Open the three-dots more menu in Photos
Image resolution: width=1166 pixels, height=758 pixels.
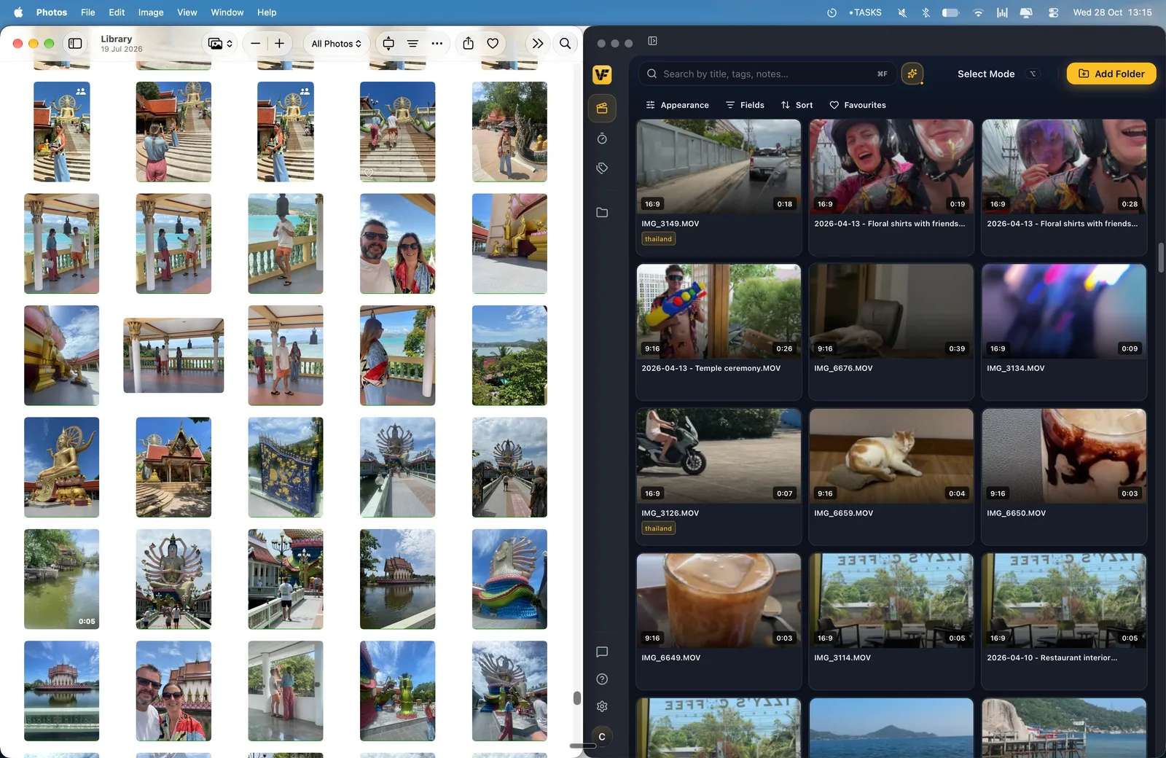pyautogui.click(x=437, y=44)
